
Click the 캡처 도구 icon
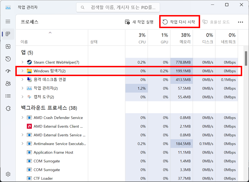pyautogui.click(x=29, y=97)
